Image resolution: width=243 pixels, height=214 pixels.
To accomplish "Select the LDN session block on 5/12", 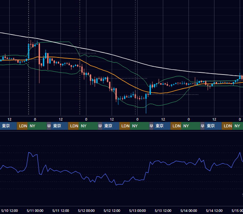I will tap(125, 126).
